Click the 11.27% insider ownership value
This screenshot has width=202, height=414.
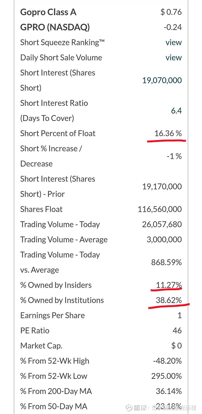pos(169,285)
